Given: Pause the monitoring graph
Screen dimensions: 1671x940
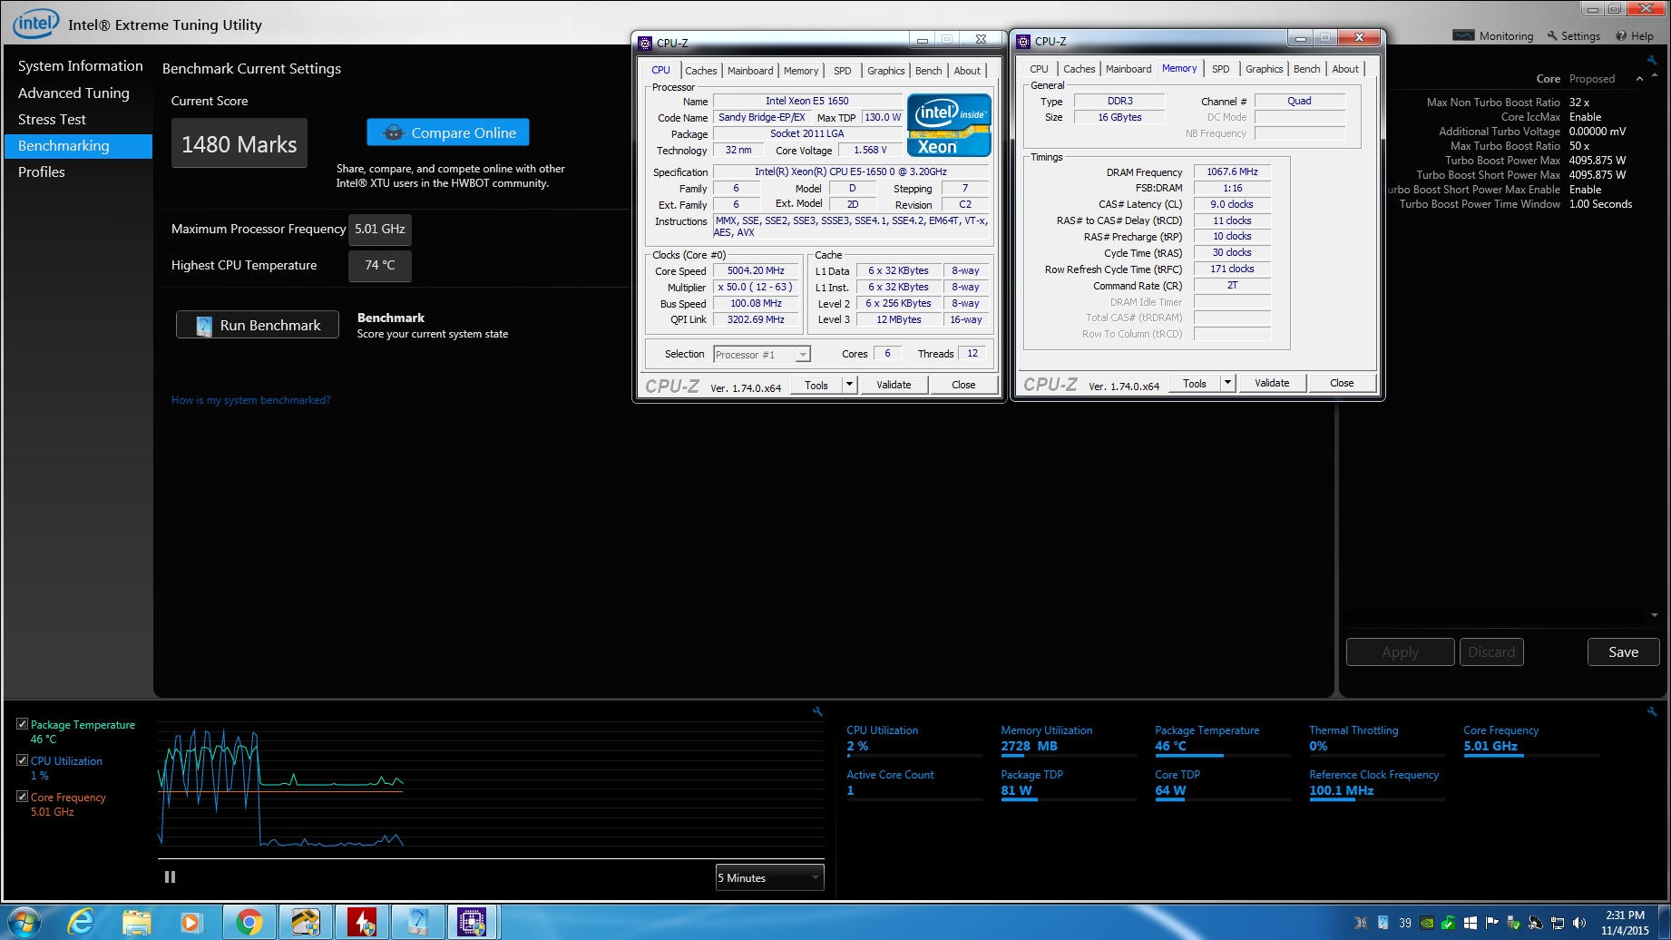Looking at the screenshot, I should point(170,876).
